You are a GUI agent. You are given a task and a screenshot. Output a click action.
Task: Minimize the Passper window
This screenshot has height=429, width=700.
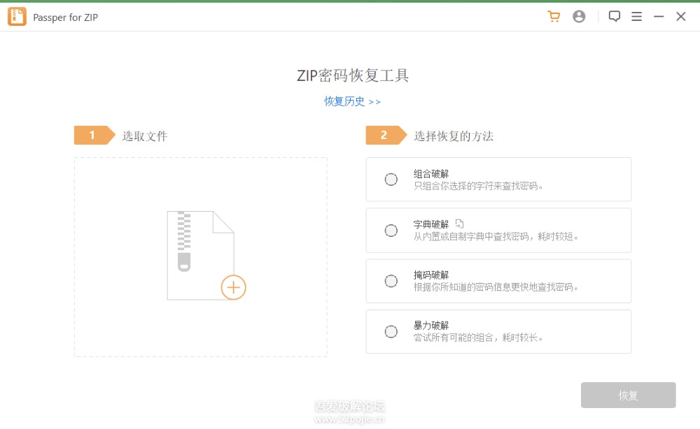click(659, 17)
